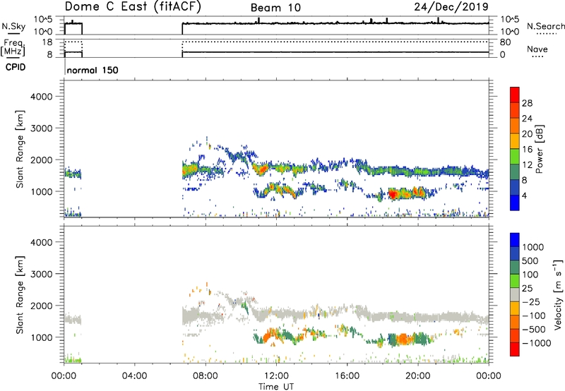Click the '4000' tick in the power panel
Image resolution: width=565 pixels, height=391 pixels.
(42, 97)
